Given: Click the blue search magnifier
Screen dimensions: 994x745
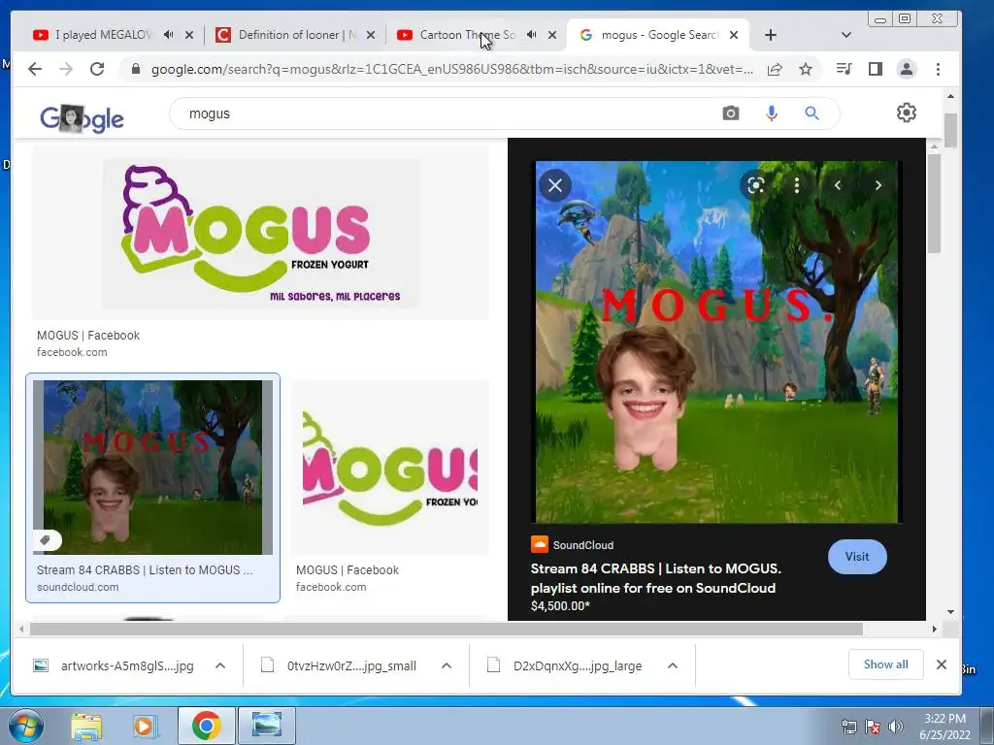Looking at the screenshot, I should coord(812,113).
